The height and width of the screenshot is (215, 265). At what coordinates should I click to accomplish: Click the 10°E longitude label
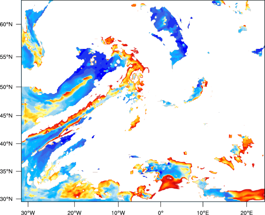203,213
